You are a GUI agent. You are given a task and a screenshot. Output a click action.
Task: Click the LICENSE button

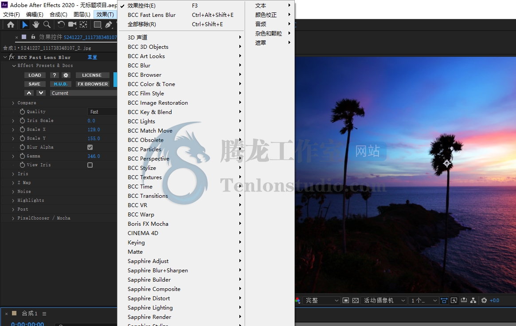pyautogui.click(x=92, y=75)
